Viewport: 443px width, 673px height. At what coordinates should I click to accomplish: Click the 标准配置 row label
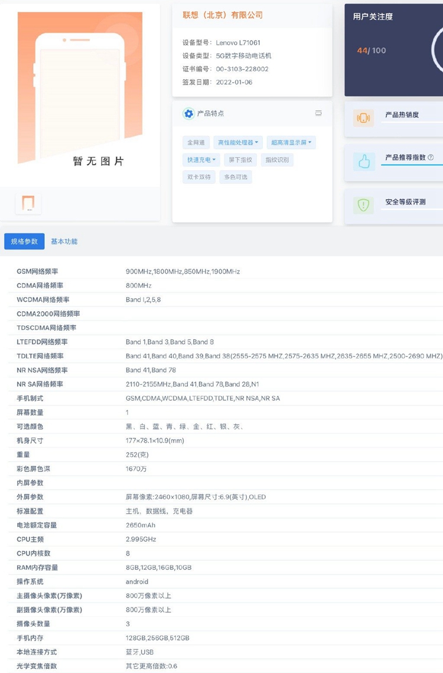click(30, 511)
